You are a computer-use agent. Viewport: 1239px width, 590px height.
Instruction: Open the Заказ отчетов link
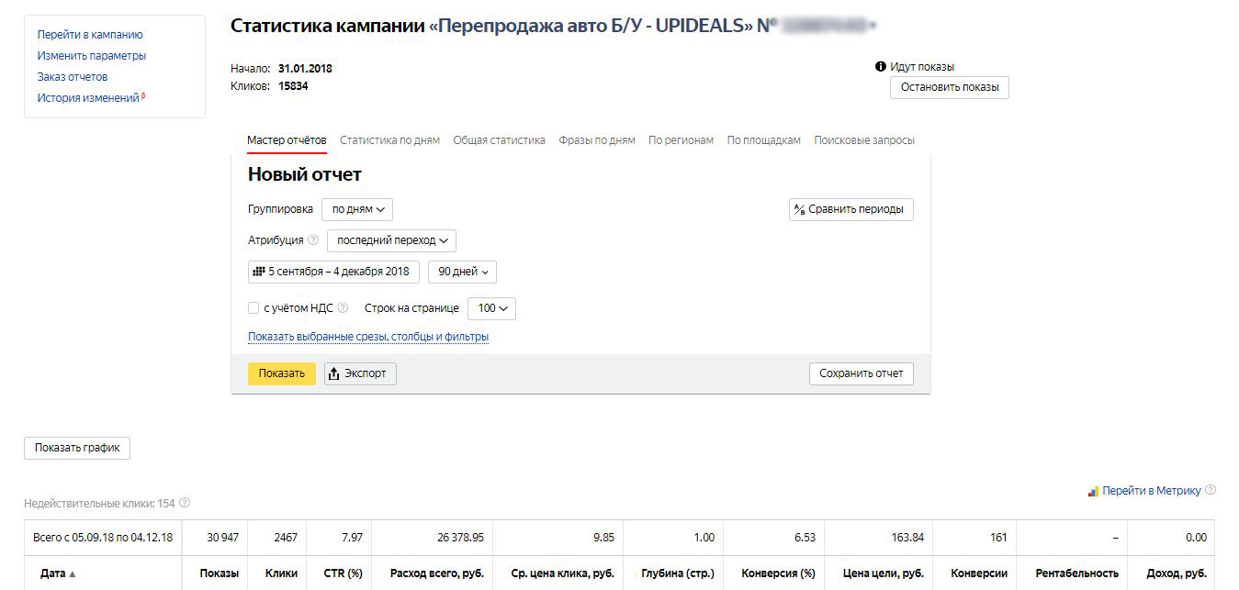pyautogui.click(x=73, y=77)
